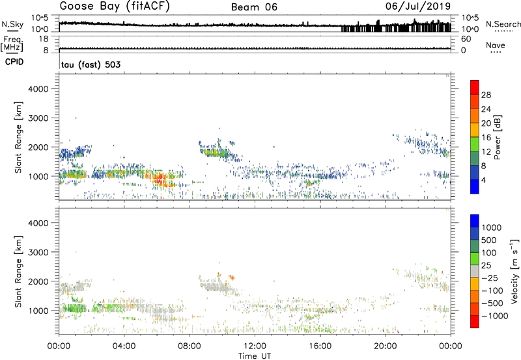The height and width of the screenshot is (360, 521).
Task: Click the '60' Nave axis tick value
Action: tap(466, 39)
